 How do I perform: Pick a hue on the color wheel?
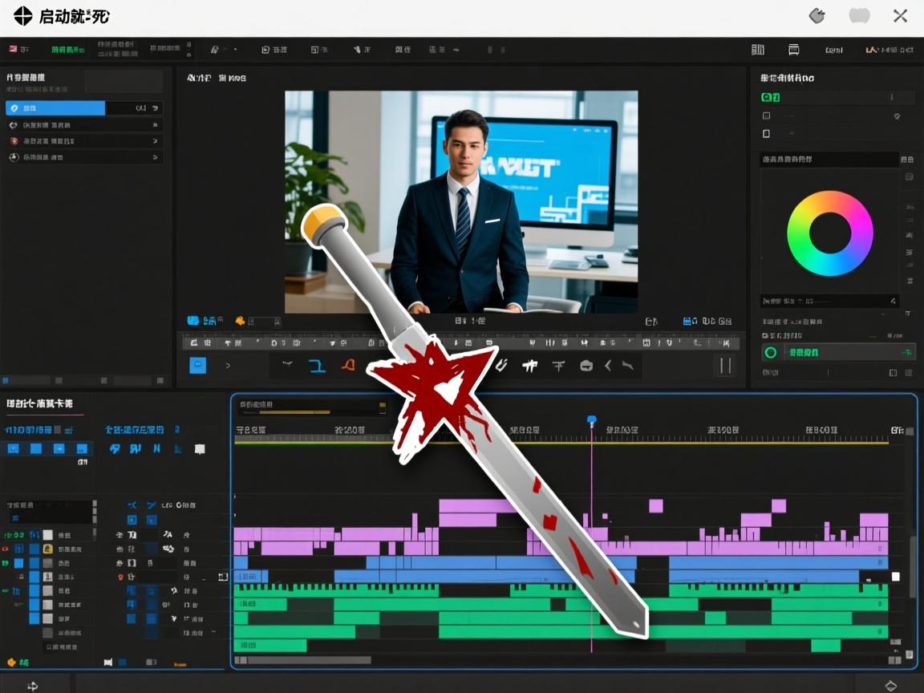858,233
